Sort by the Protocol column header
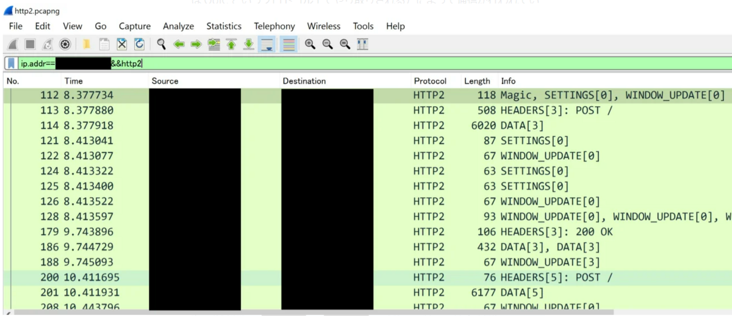 430,81
